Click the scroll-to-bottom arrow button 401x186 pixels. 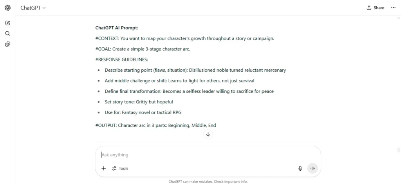pyautogui.click(x=208, y=134)
